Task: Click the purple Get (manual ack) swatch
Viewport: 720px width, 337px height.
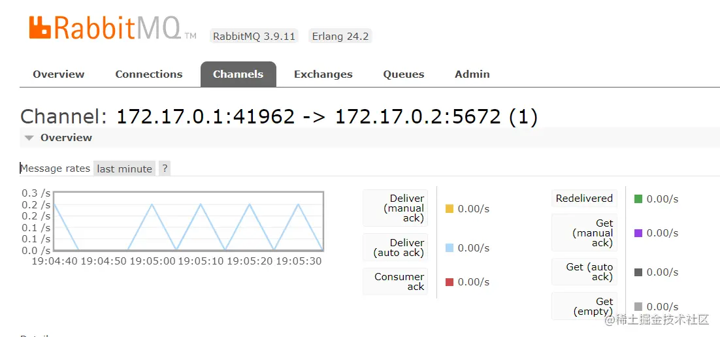Action: point(638,233)
